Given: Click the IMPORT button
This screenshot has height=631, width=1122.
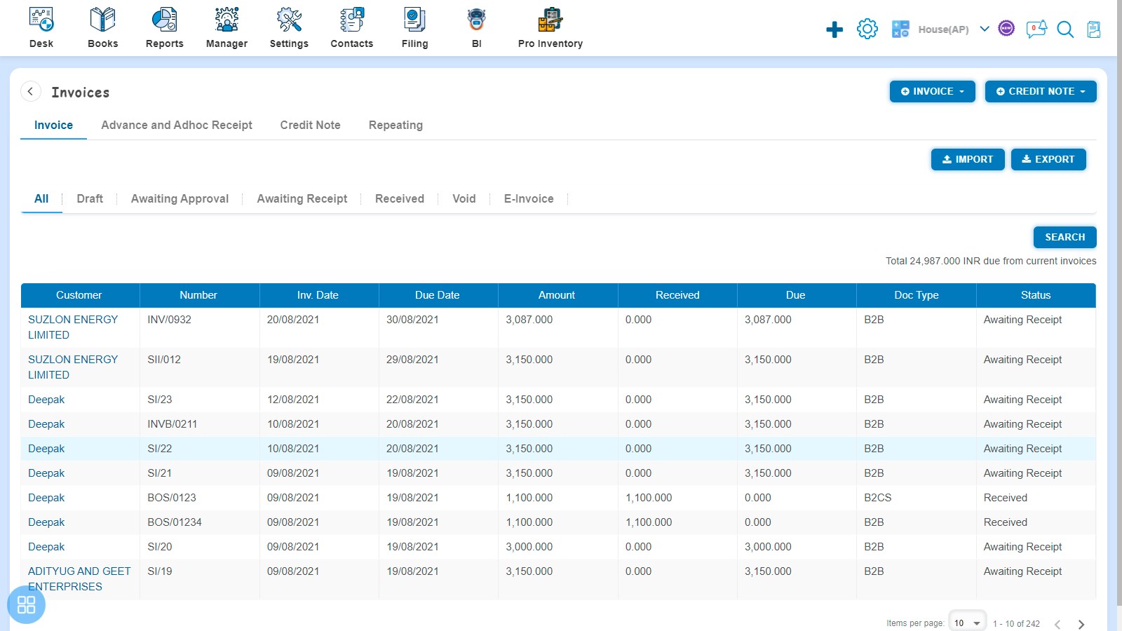Looking at the screenshot, I should tap(968, 159).
